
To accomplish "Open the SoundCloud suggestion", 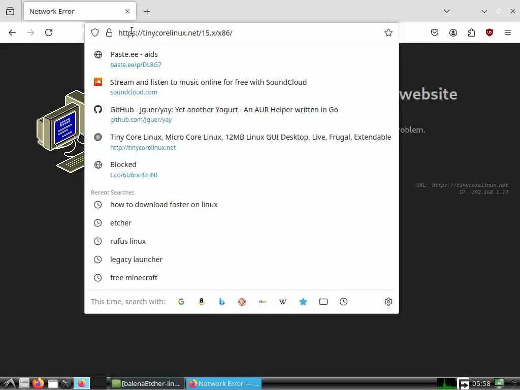I will coord(242,87).
